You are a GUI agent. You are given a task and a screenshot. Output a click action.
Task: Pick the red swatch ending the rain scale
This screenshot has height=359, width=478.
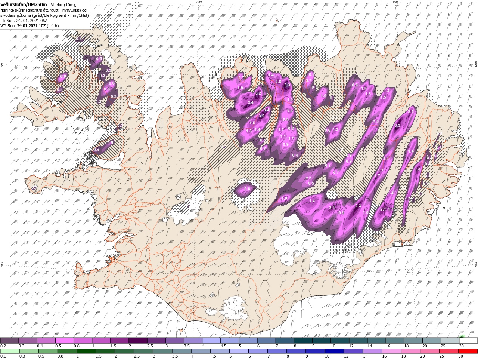click(x=468, y=351)
